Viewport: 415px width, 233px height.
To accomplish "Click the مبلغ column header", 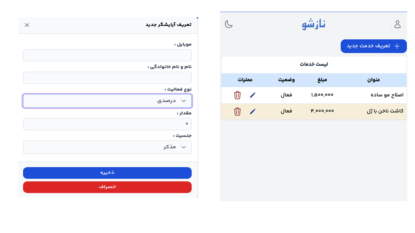I will coord(322,80).
